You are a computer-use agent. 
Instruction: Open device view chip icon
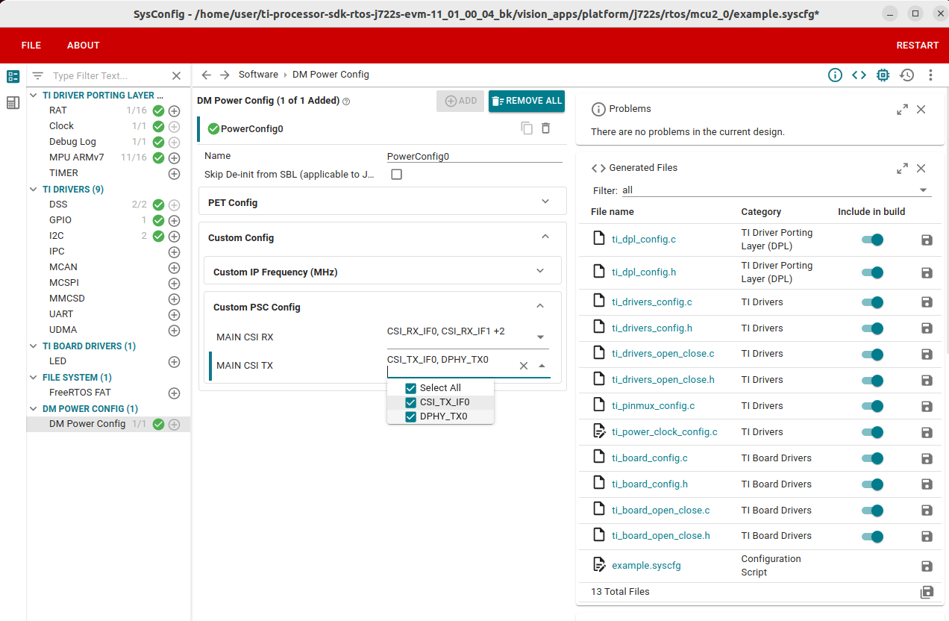[x=883, y=75]
